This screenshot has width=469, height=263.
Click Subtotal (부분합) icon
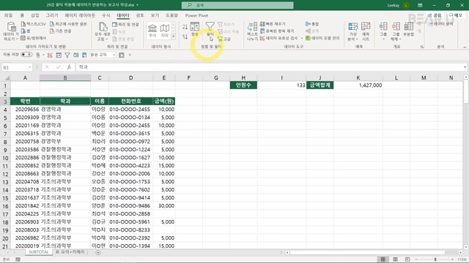(x=409, y=29)
